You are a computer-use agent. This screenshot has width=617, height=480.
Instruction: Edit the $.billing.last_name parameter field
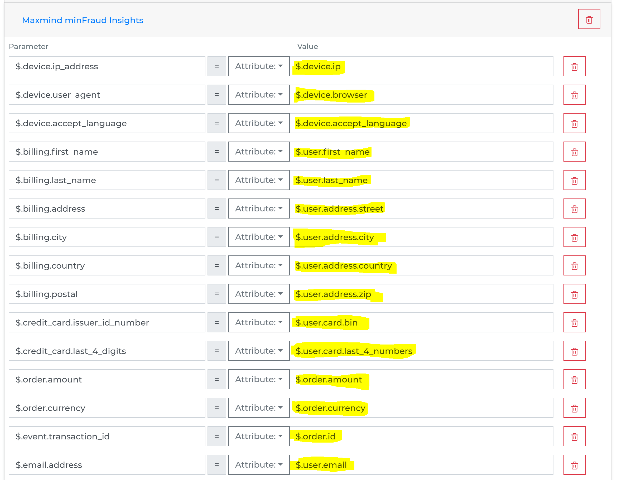click(x=107, y=180)
